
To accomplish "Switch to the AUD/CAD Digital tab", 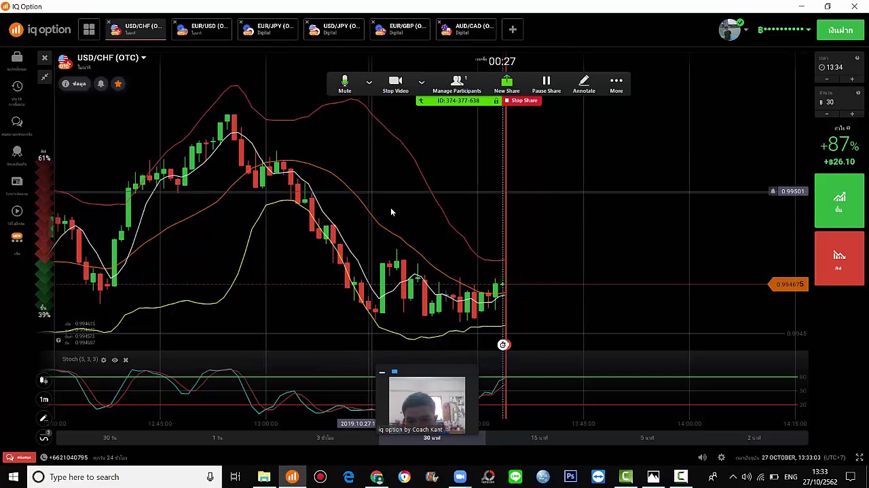I will click(x=467, y=29).
